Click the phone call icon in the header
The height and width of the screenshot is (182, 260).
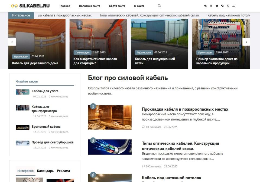[x=222, y=5]
